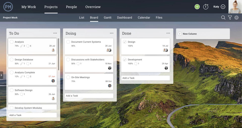The height and width of the screenshot is (128, 242).
Task: Click the To Do column scrollbar
Action: click(x=58, y=54)
